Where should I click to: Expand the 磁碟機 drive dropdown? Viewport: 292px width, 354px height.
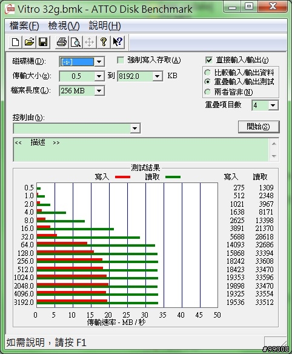99,62
